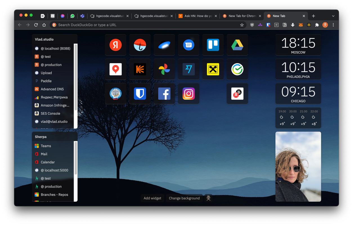Open the red Translate shortcut tile
353x225 pixels.
(x=237, y=94)
